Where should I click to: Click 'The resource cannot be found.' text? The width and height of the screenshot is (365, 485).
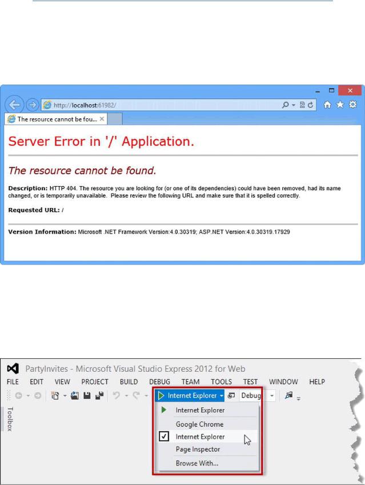(x=82, y=170)
